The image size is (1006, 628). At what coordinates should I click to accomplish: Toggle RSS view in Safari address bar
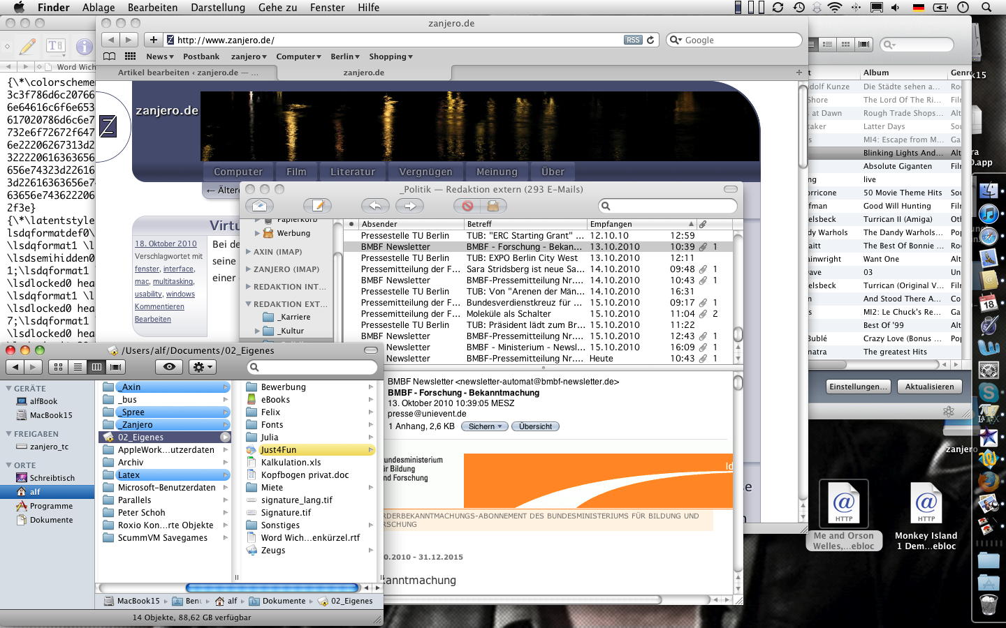pyautogui.click(x=633, y=40)
